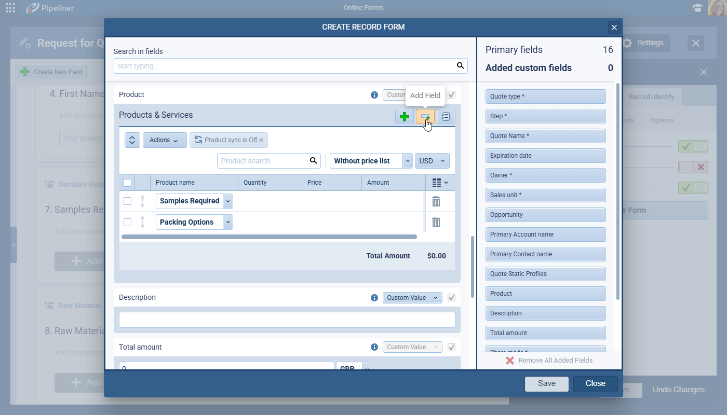This screenshot has height=415, width=727.
Task: Delete the Packing Options row with trash icon
Action: (x=436, y=222)
